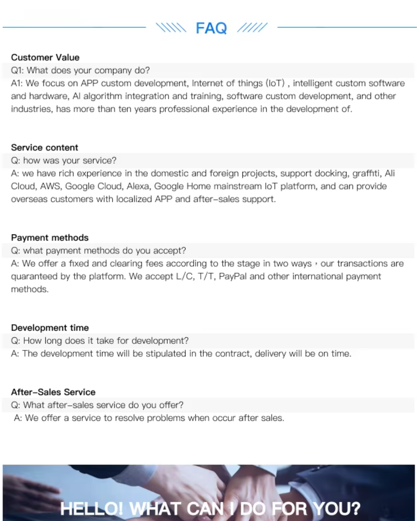Click 'What after-sales service do you offer?' question
The image size is (417, 521).
coord(97,405)
